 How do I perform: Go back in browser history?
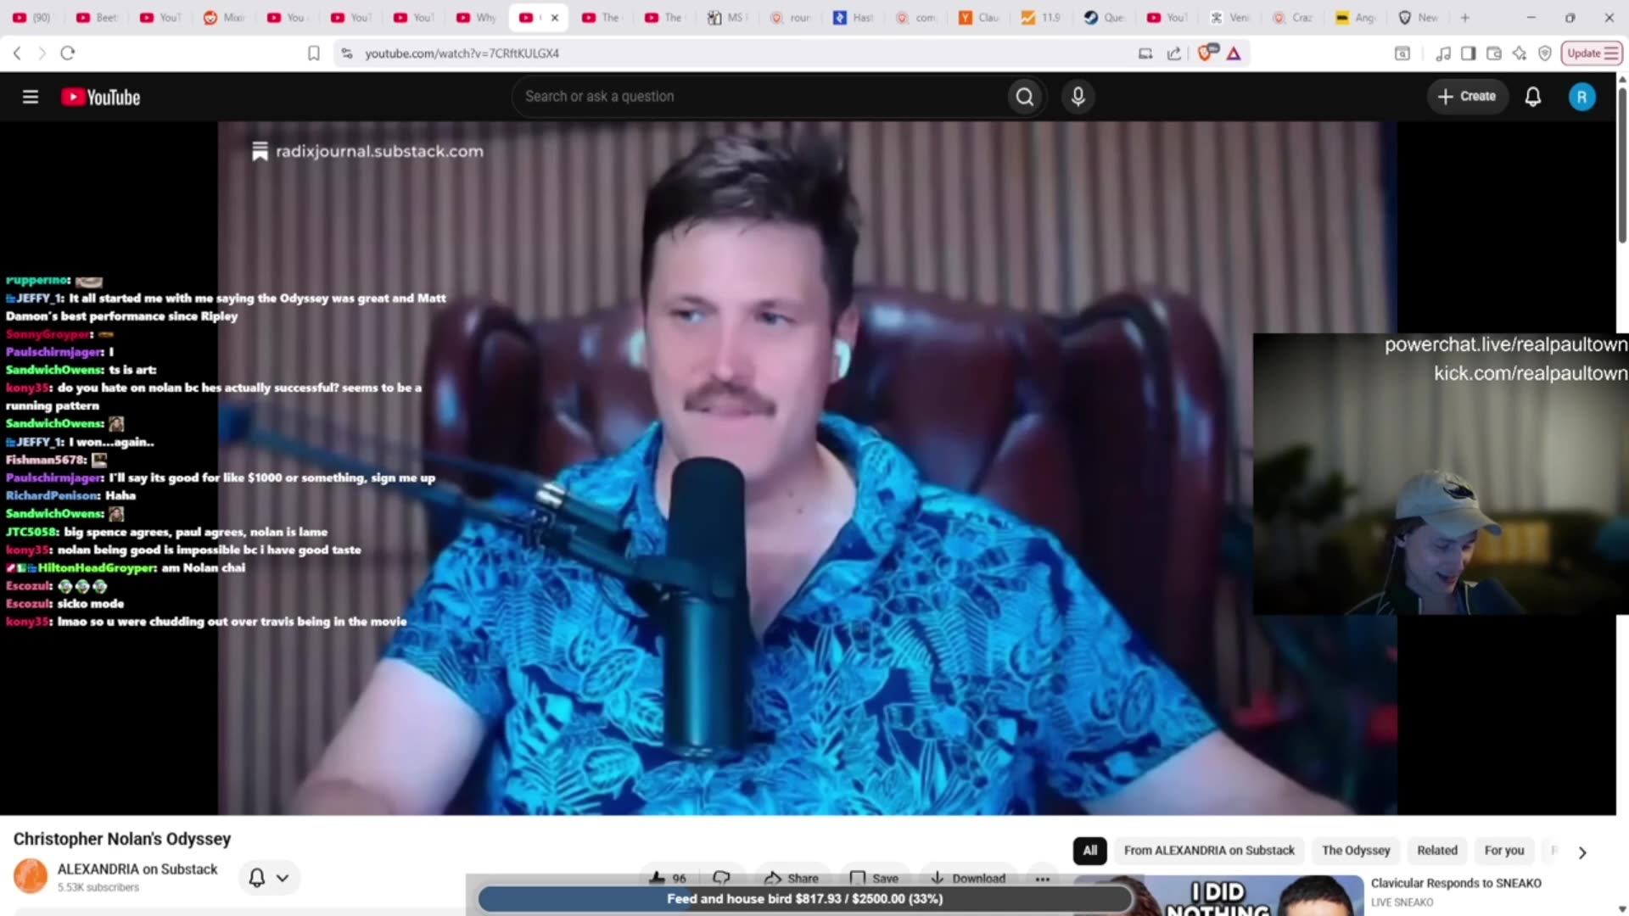pyautogui.click(x=17, y=53)
